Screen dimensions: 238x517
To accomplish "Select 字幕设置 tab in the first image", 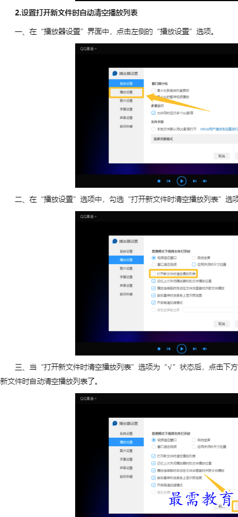I will click(126, 109).
